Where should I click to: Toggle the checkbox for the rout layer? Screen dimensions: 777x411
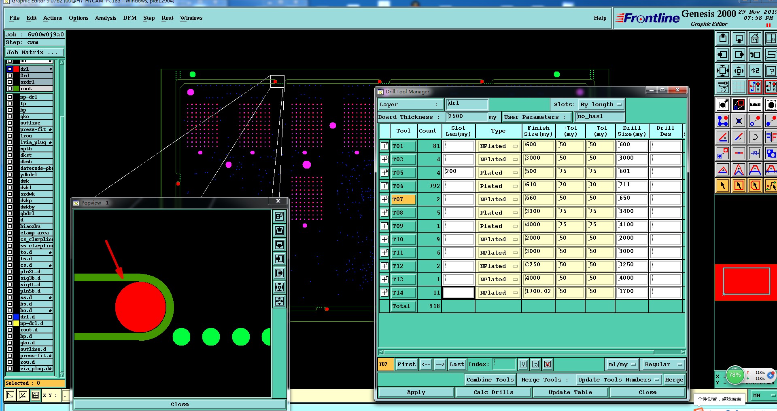10,89
